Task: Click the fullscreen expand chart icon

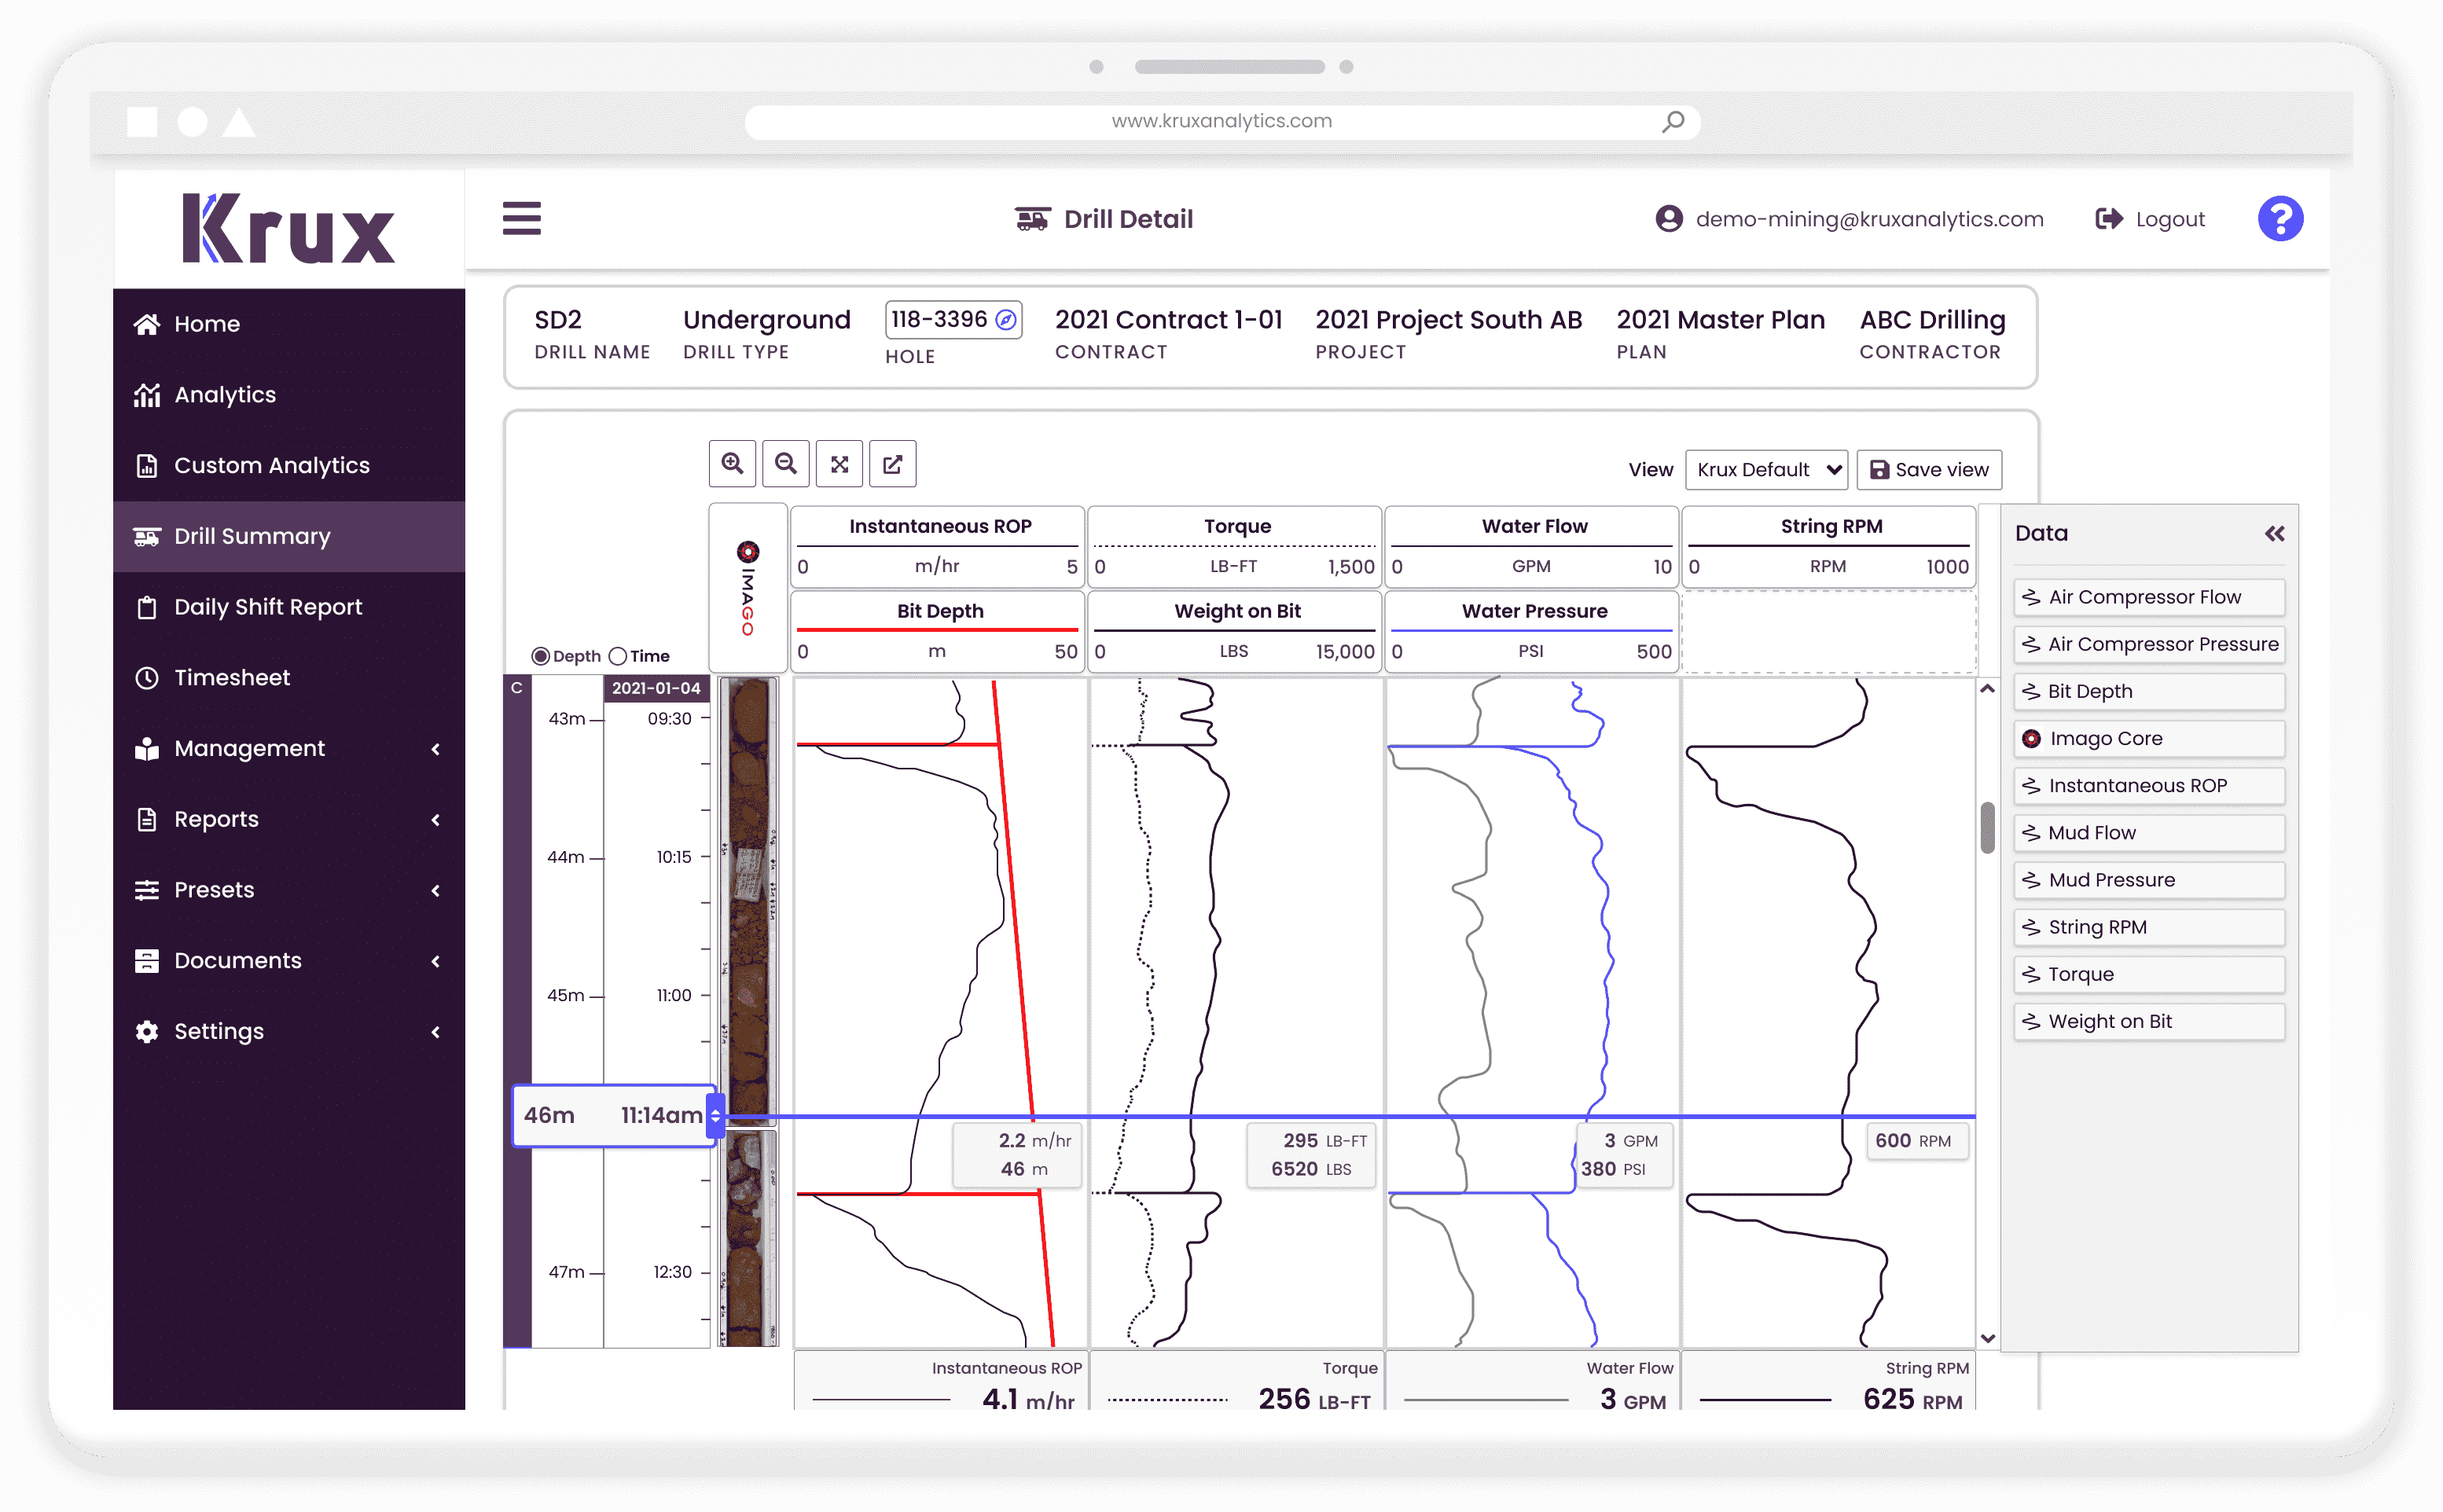Action: [840, 463]
